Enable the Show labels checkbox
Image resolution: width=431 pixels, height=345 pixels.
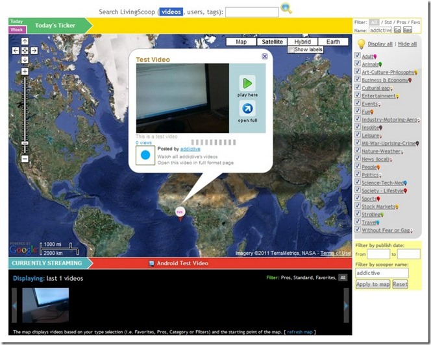(291, 50)
